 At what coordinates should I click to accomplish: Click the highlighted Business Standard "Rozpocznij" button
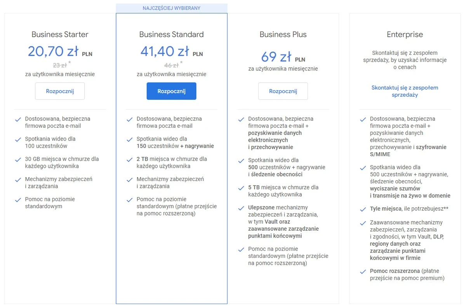(171, 91)
